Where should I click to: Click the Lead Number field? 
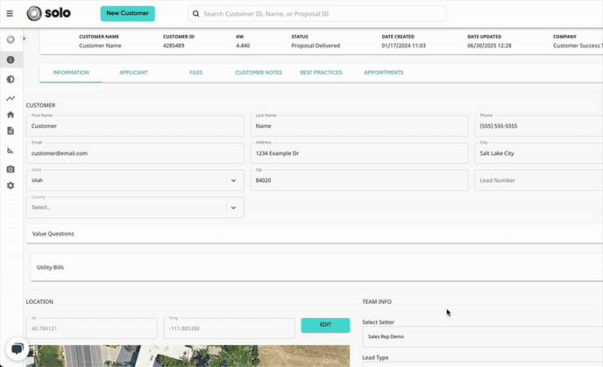click(x=539, y=180)
